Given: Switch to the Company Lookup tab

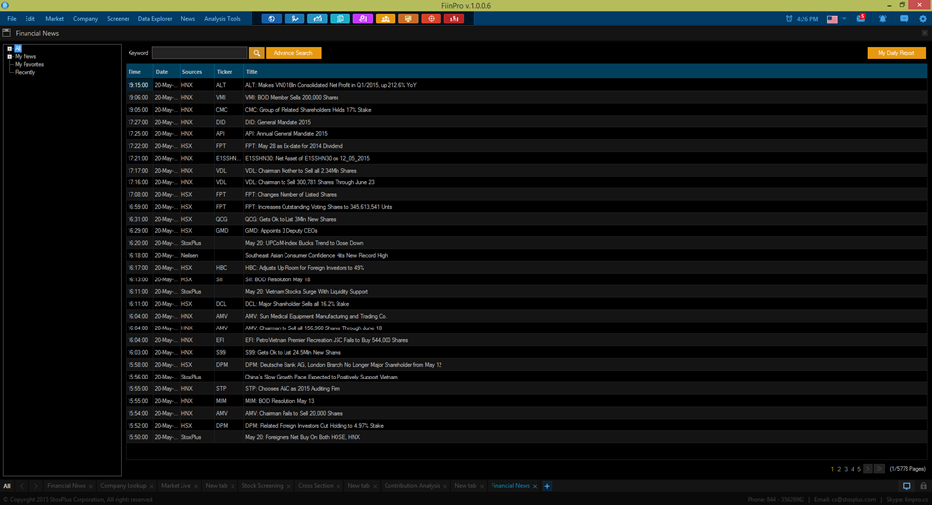Looking at the screenshot, I should (123, 486).
